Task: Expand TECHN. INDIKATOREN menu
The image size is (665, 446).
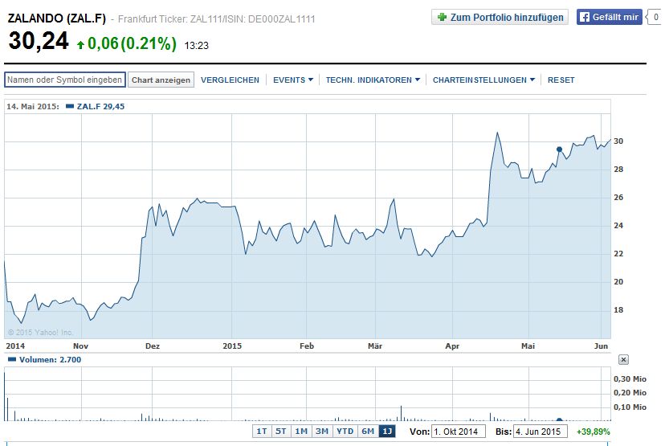Action: pyautogui.click(x=373, y=80)
